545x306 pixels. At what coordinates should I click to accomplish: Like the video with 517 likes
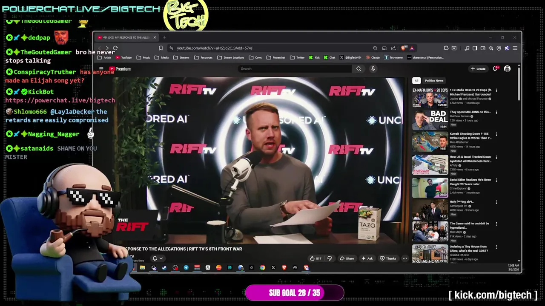click(x=316, y=258)
